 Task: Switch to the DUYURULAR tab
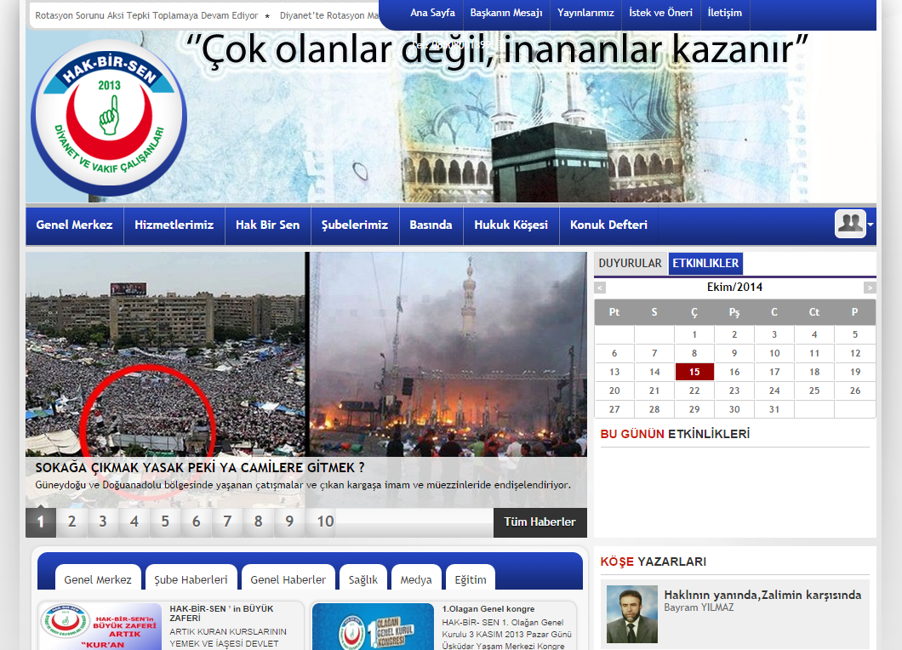click(x=630, y=264)
